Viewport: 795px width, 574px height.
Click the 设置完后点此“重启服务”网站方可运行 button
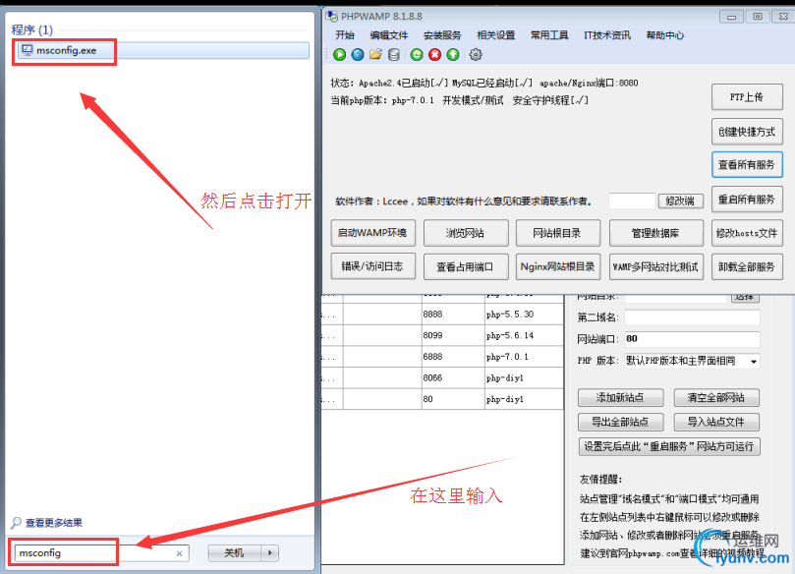(x=669, y=446)
